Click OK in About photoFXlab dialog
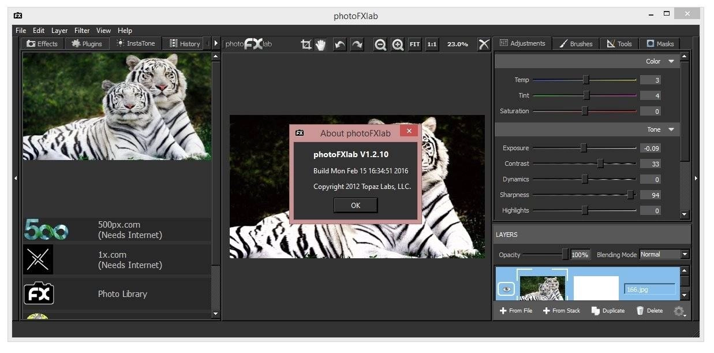This screenshot has width=714, height=353. pos(356,205)
